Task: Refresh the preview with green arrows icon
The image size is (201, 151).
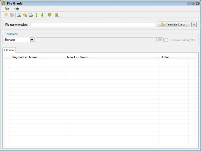Action: tap(49, 15)
